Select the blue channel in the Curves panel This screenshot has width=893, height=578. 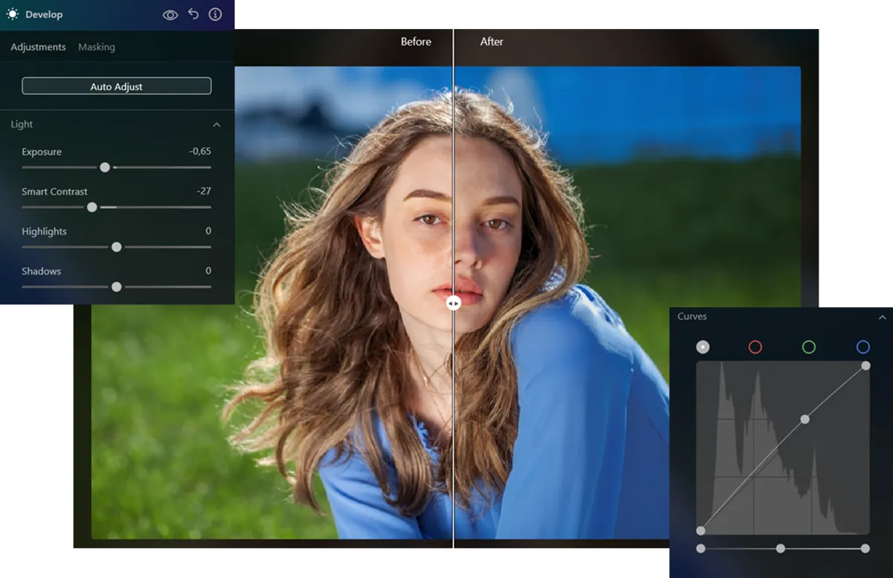[x=862, y=347]
